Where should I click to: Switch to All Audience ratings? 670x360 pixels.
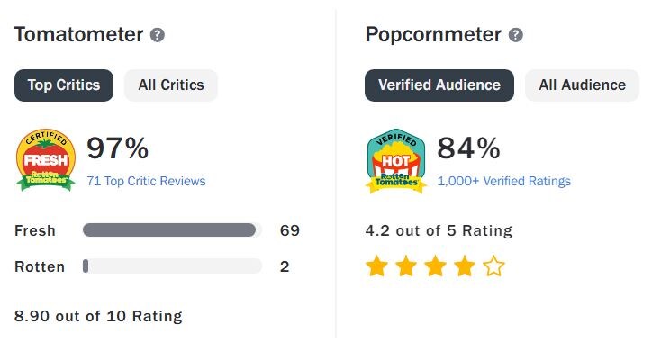click(x=582, y=85)
